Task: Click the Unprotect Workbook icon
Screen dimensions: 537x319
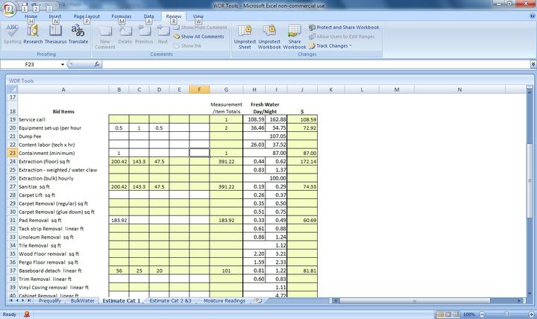Action: 269,35
